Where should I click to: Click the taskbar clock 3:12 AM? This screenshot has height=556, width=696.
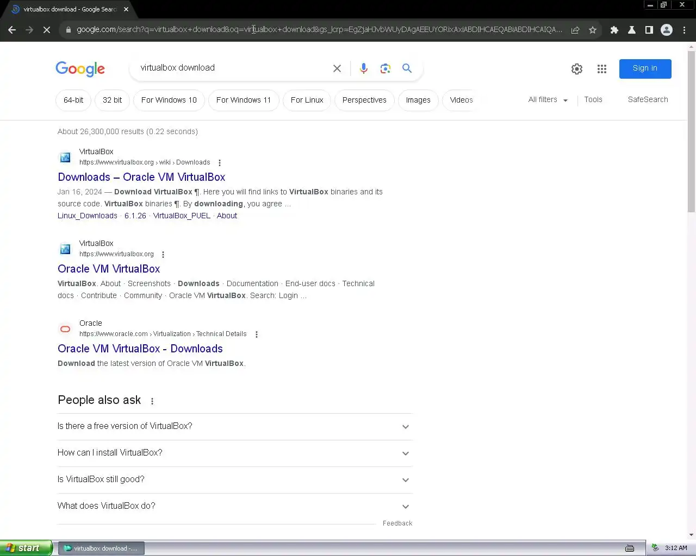pos(676,548)
